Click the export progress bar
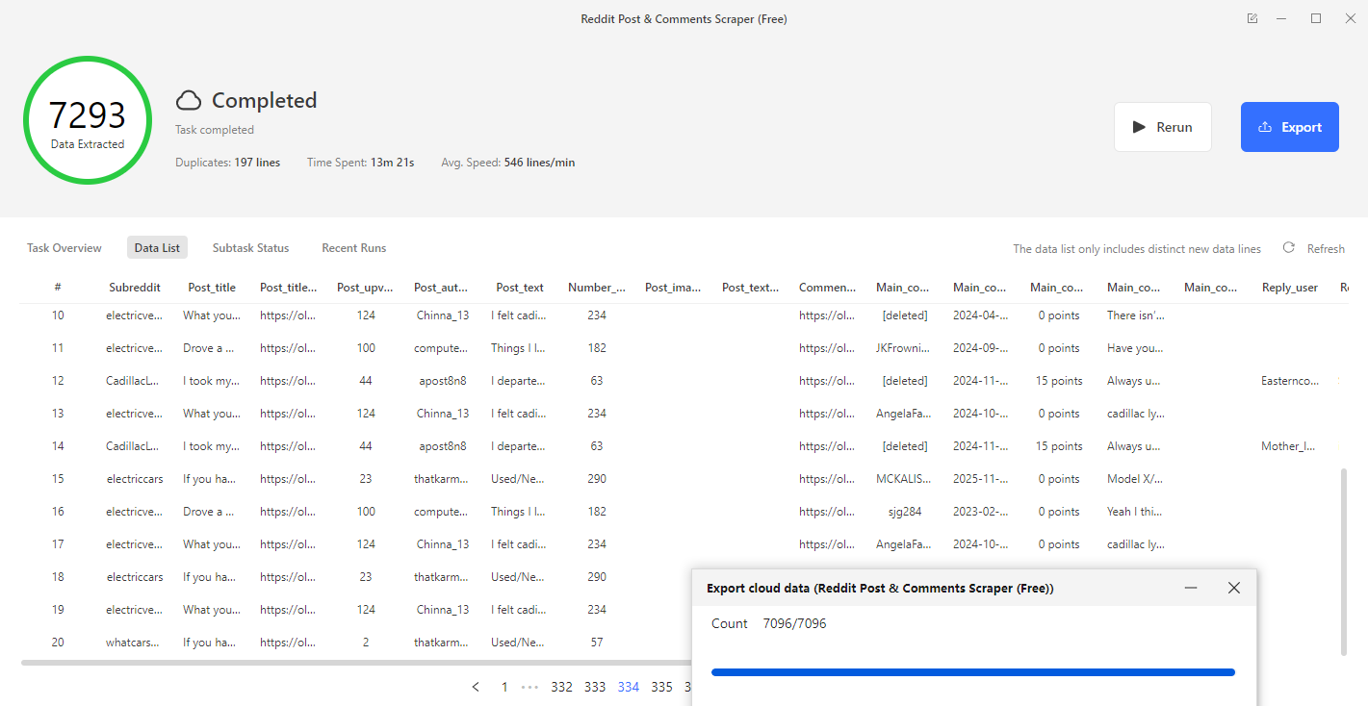1368x706 pixels. pyautogui.click(x=972, y=672)
